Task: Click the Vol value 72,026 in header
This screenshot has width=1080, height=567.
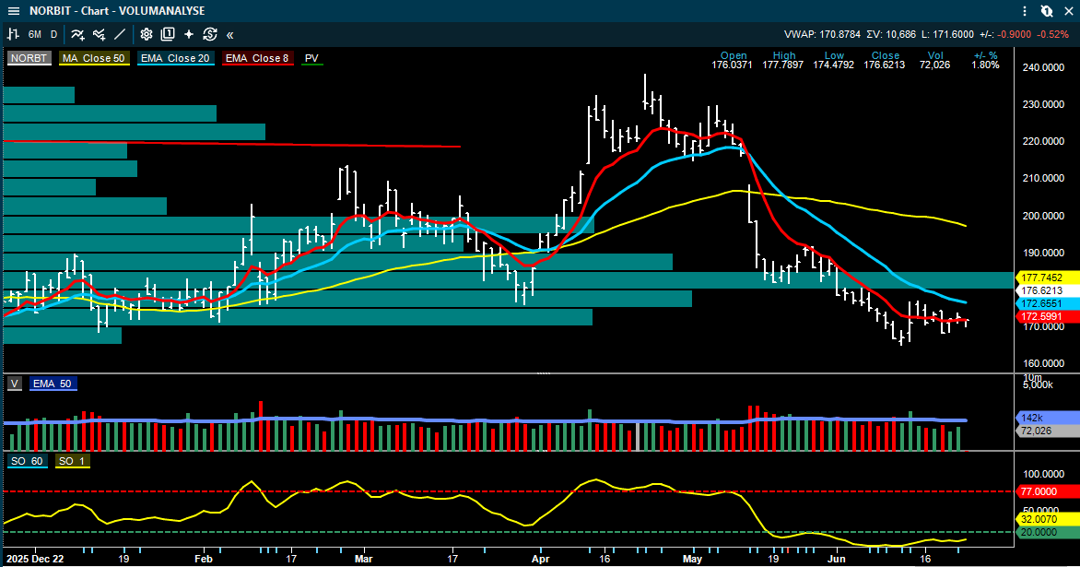Action: click(934, 65)
